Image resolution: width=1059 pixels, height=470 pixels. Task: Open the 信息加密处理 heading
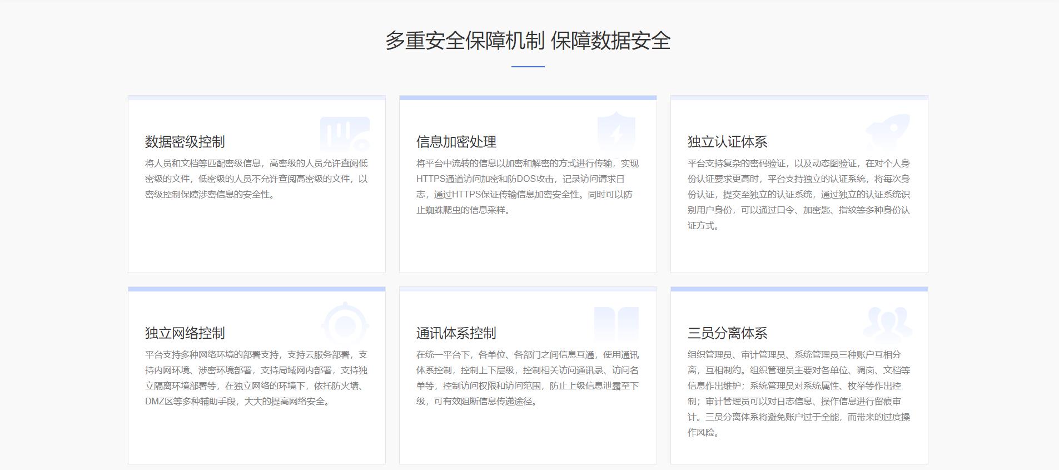[x=456, y=142]
